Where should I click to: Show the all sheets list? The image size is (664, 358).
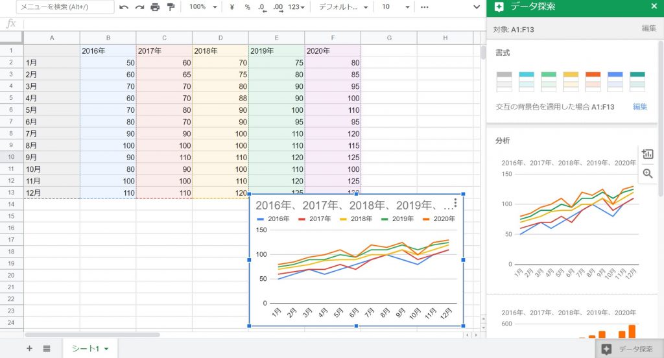(47, 348)
